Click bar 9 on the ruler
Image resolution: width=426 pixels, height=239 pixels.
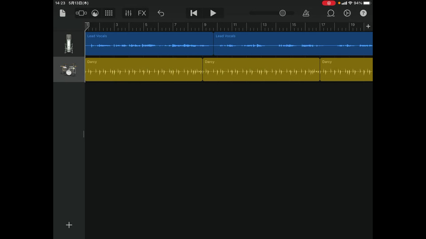(205, 25)
